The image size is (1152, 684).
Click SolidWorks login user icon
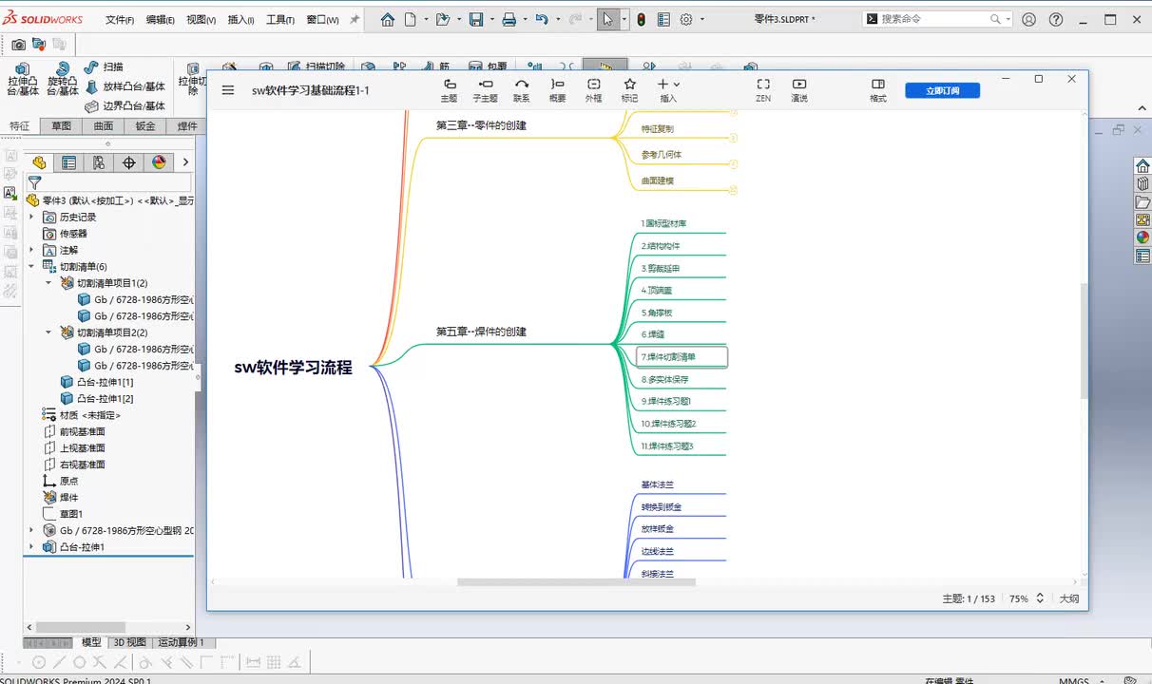point(1029,19)
